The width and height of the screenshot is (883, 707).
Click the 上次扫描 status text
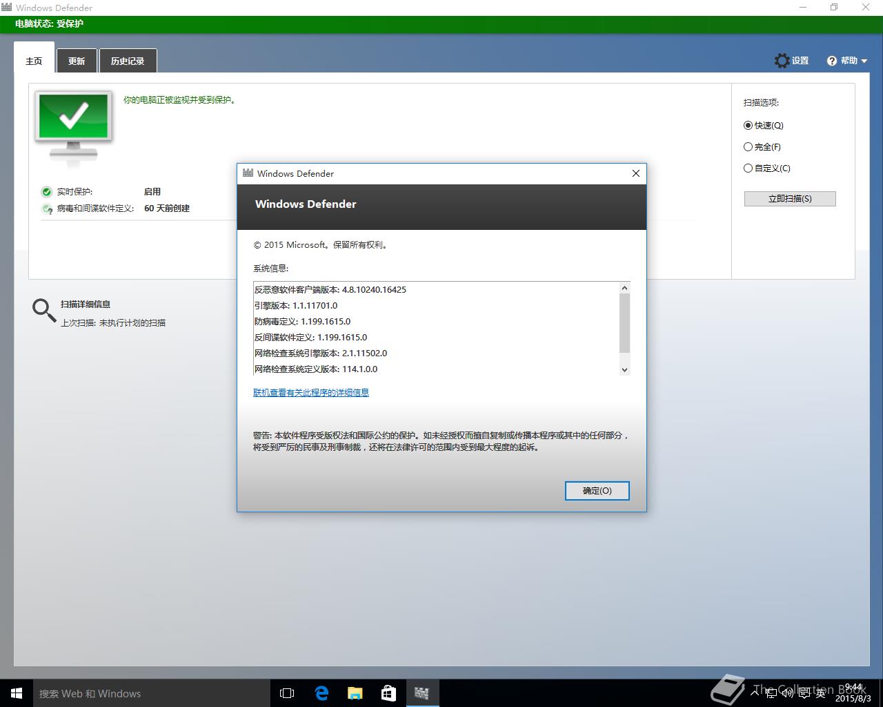point(113,323)
